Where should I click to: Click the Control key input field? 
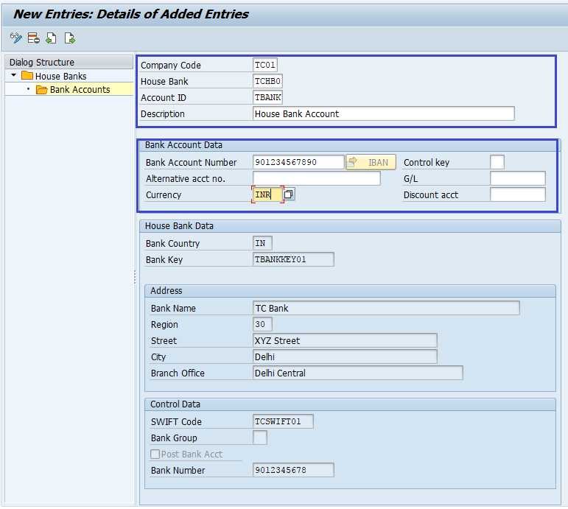pos(497,162)
